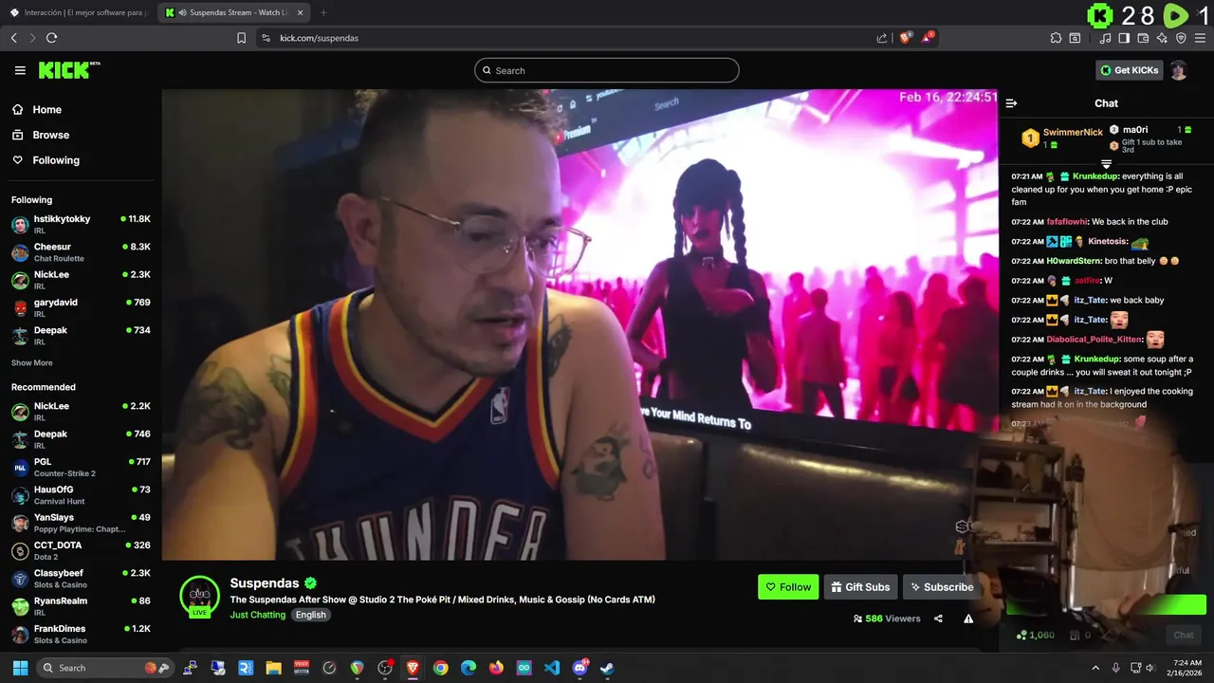Open Steam from the taskbar

(x=607, y=668)
